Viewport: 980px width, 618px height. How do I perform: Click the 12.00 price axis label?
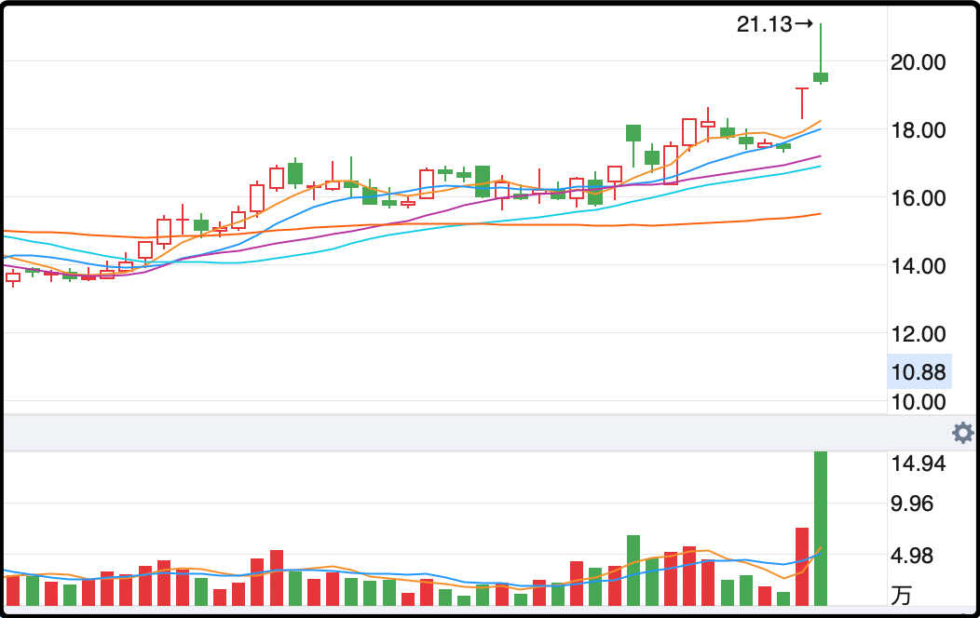point(919,334)
